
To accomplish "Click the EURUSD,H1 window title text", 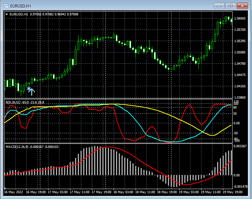I will pos(20,6).
